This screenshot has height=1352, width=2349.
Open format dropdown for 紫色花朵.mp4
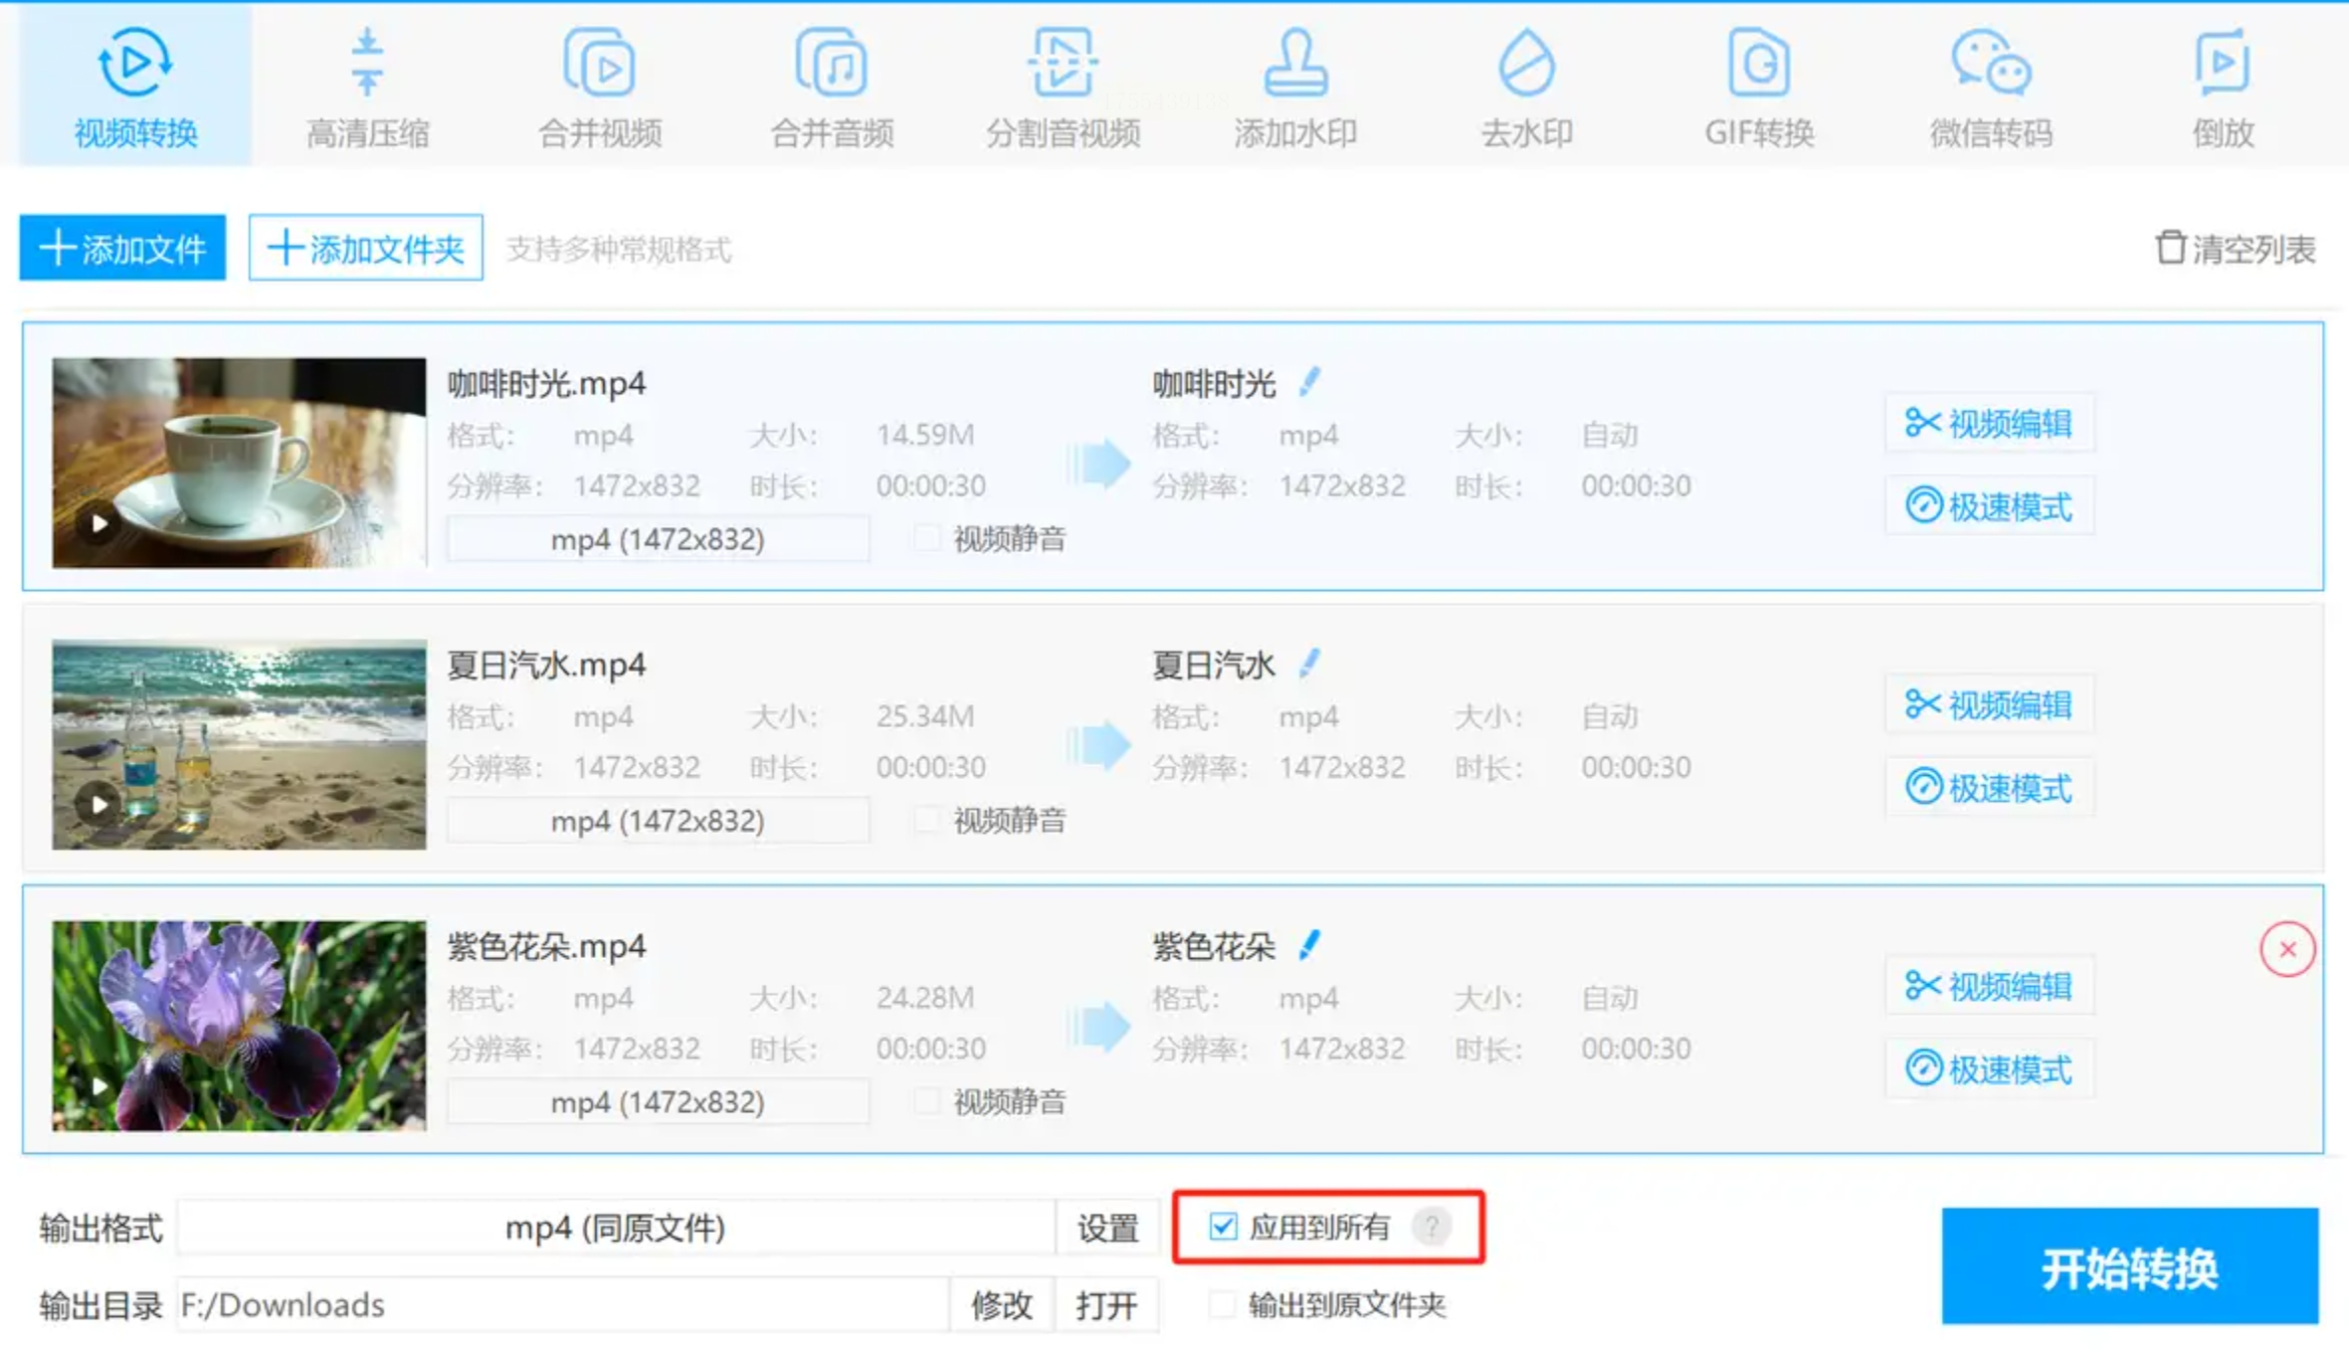[658, 1102]
